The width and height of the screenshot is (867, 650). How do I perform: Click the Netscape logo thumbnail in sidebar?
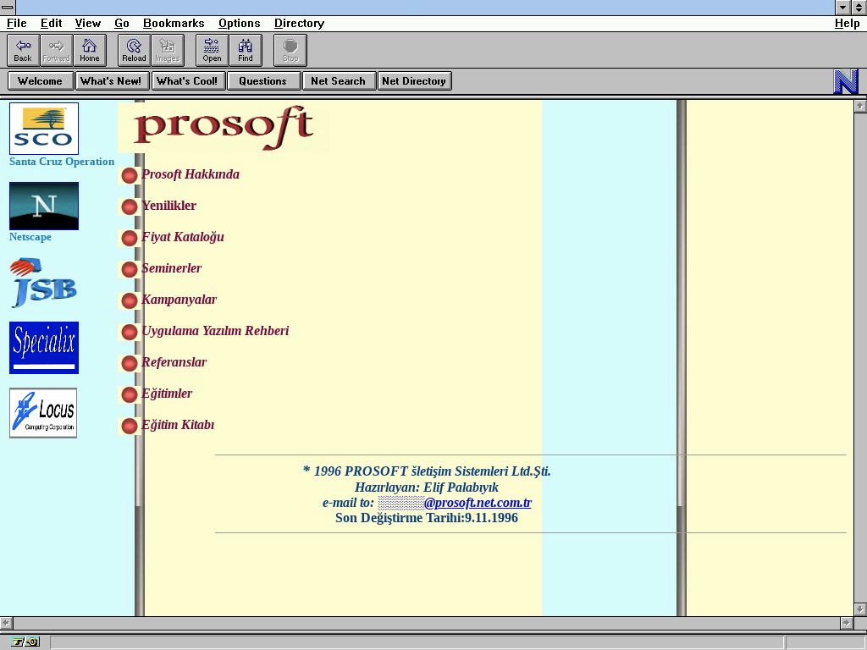coord(44,206)
